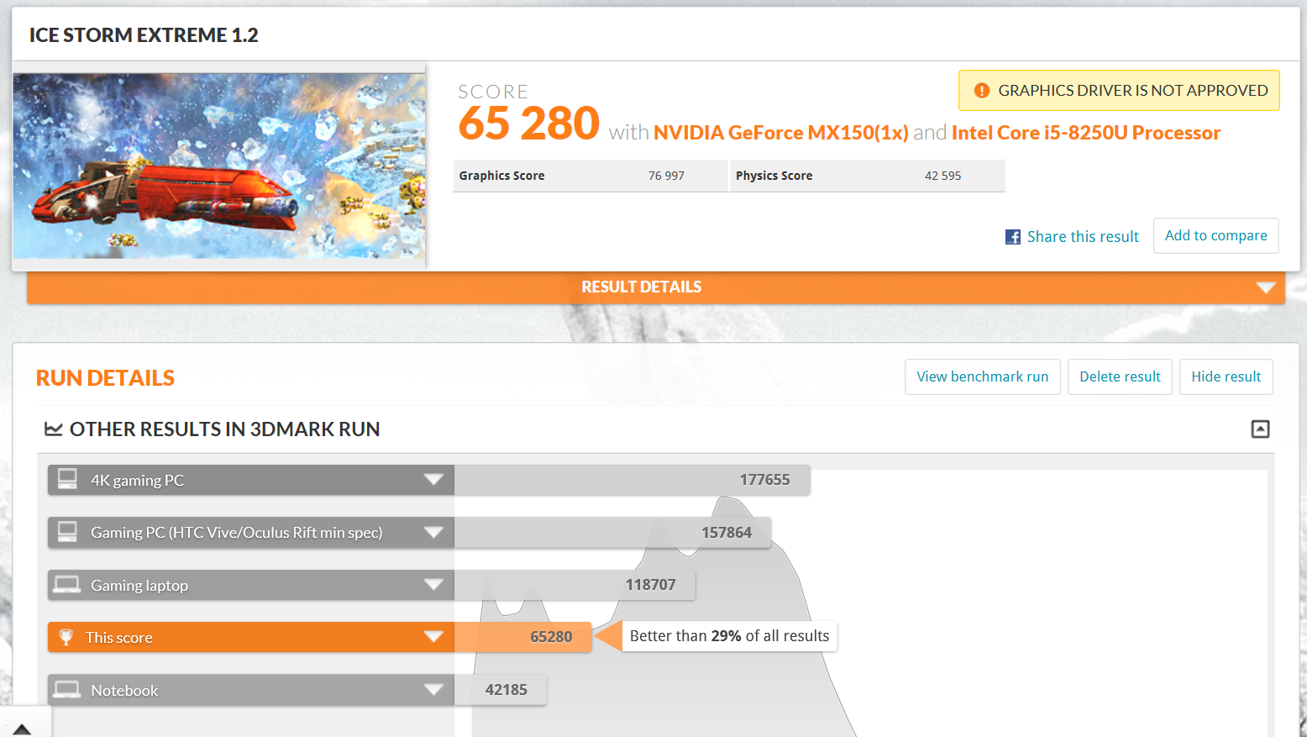The width and height of the screenshot is (1307, 737).
Task: Select the This score row label
Action: pyautogui.click(x=119, y=638)
